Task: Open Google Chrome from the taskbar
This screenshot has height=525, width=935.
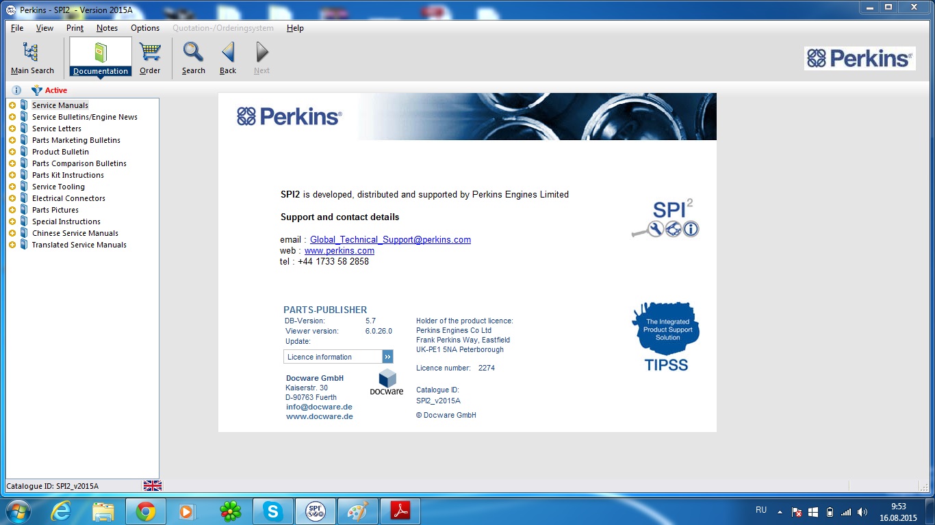Action: click(146, 511)
